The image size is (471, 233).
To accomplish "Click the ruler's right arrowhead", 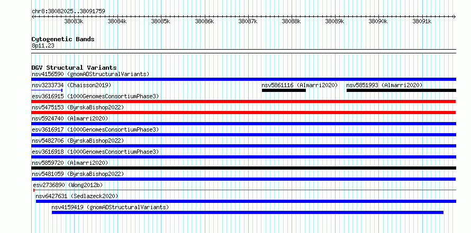I will click(x=455, y=16).
